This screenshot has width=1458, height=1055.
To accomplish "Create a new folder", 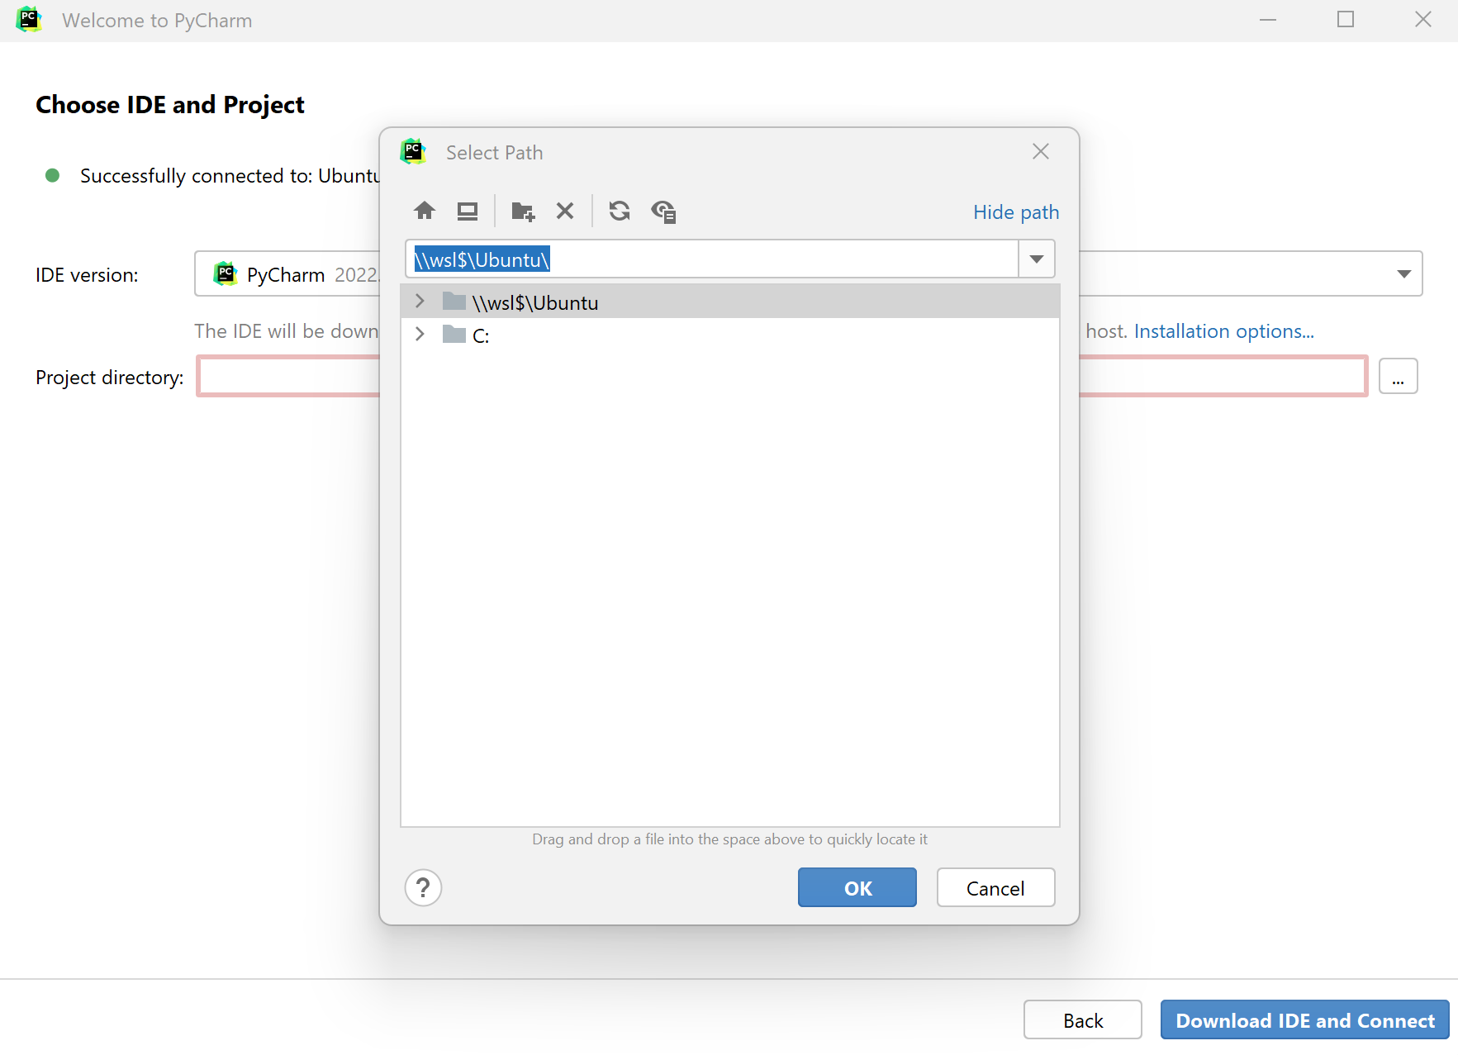I will pyautogui.click(x=522, y=211).
